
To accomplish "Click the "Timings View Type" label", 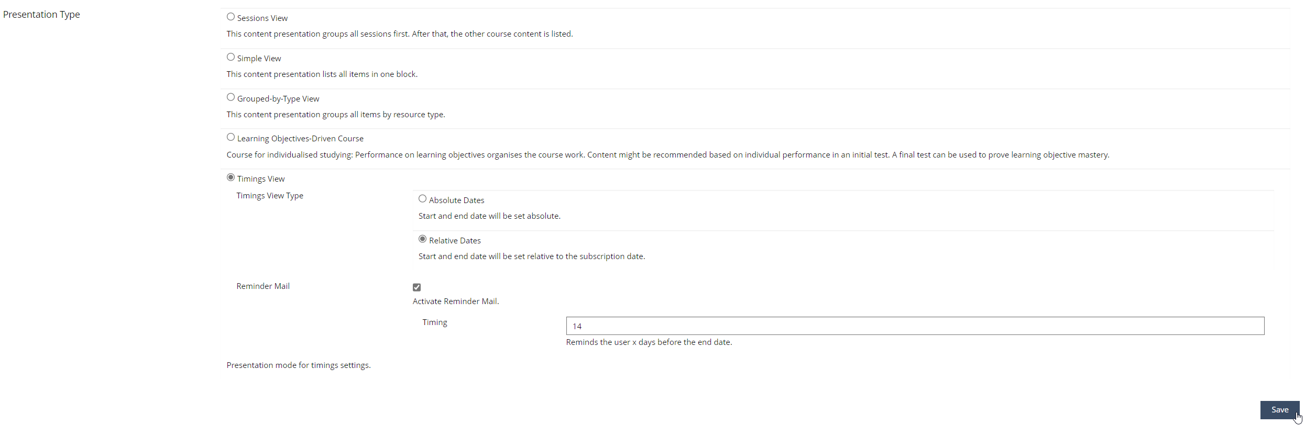I will 270,196.
